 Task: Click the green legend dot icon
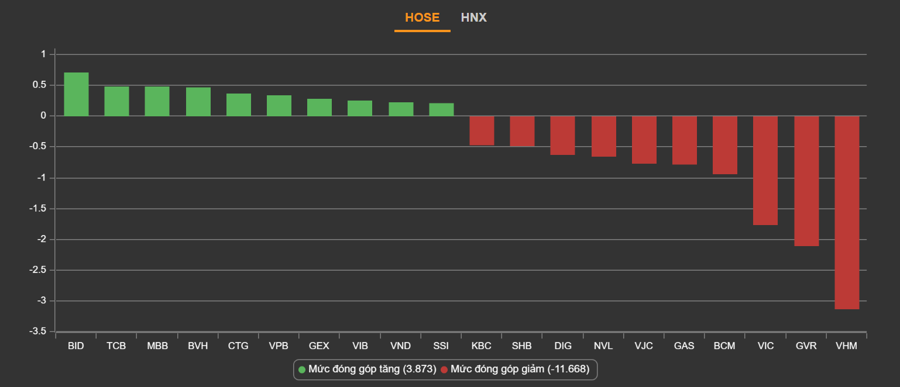click(x=302, y=369)
